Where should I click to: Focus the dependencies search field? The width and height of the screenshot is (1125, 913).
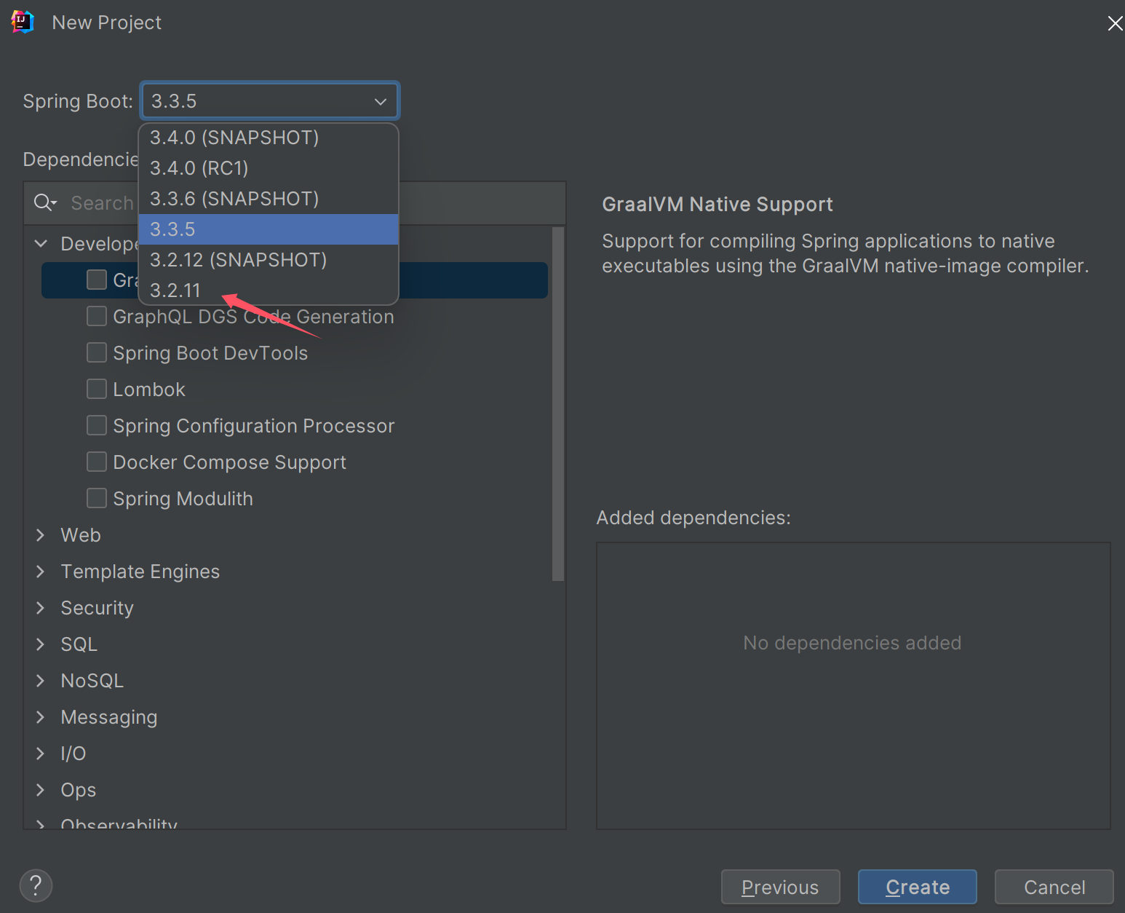tap(295, 203)
